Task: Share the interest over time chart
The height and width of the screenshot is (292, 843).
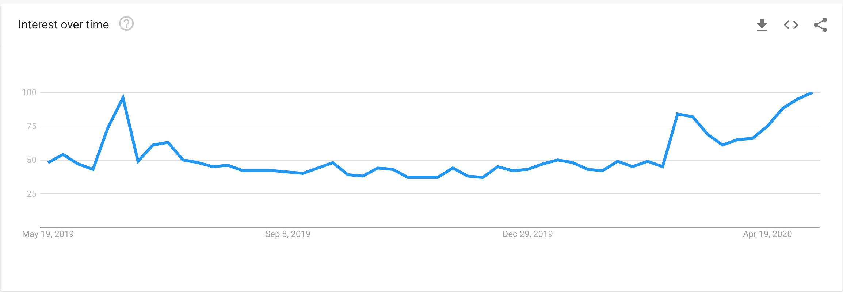Action: pos(820,25)
